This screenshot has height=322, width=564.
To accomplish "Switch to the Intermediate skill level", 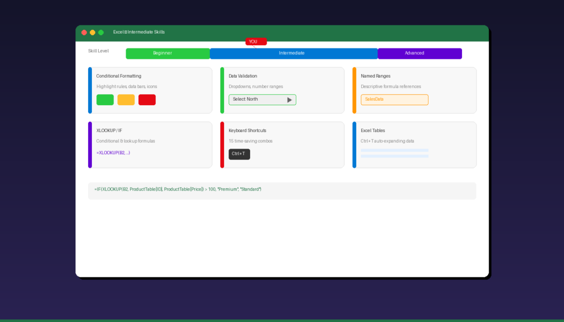I will tap(293, 53).
